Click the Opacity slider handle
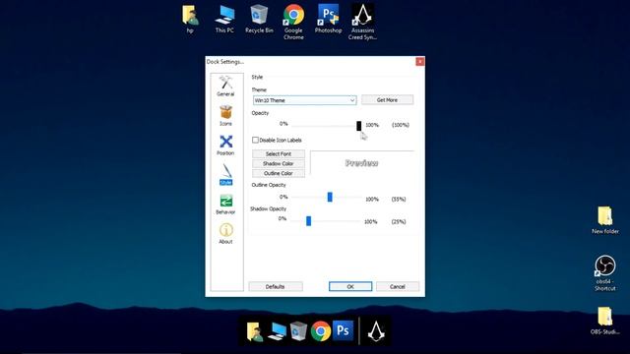The width and height of the screenshot is (630, 354). 358,126
